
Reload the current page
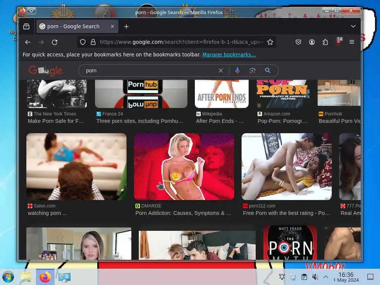click(55, 42)
